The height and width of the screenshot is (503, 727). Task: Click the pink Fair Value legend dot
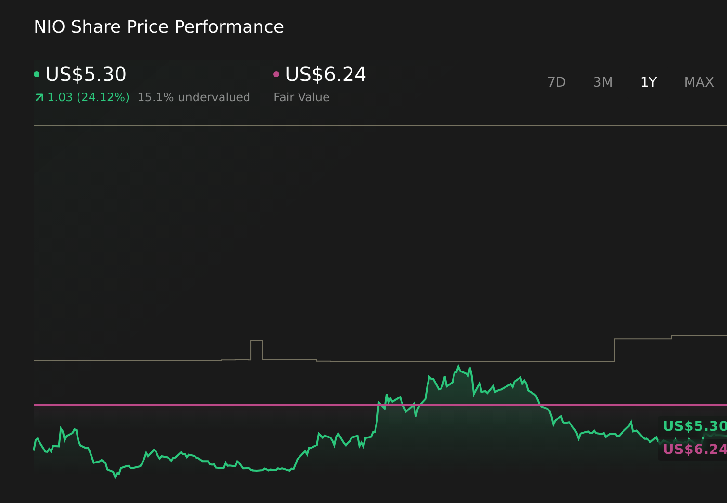pos(276,73)
